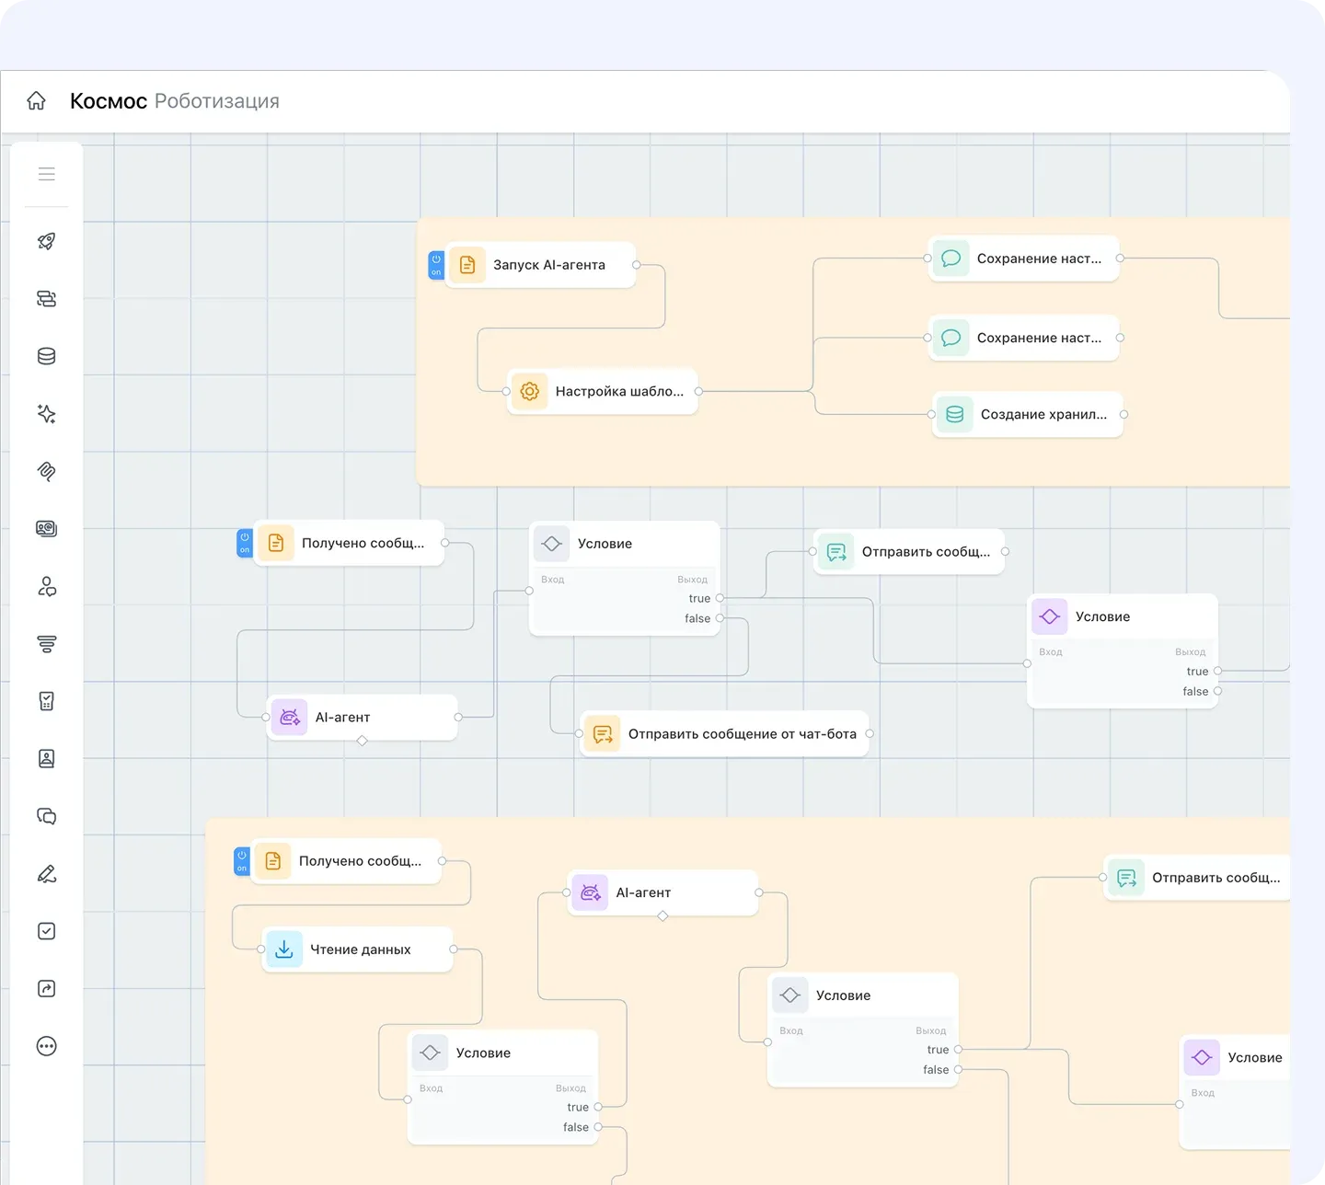Toggle the on switch of the bottom Получено сообщ... node
Image resolution: width=1325 pixels, height=1185 pixels.
click(242, 861)
